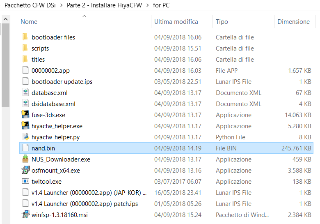The height and width of the screenshot is (224, 320).
Task: Click the nand.bin file icon
Action: pos(25,148)
